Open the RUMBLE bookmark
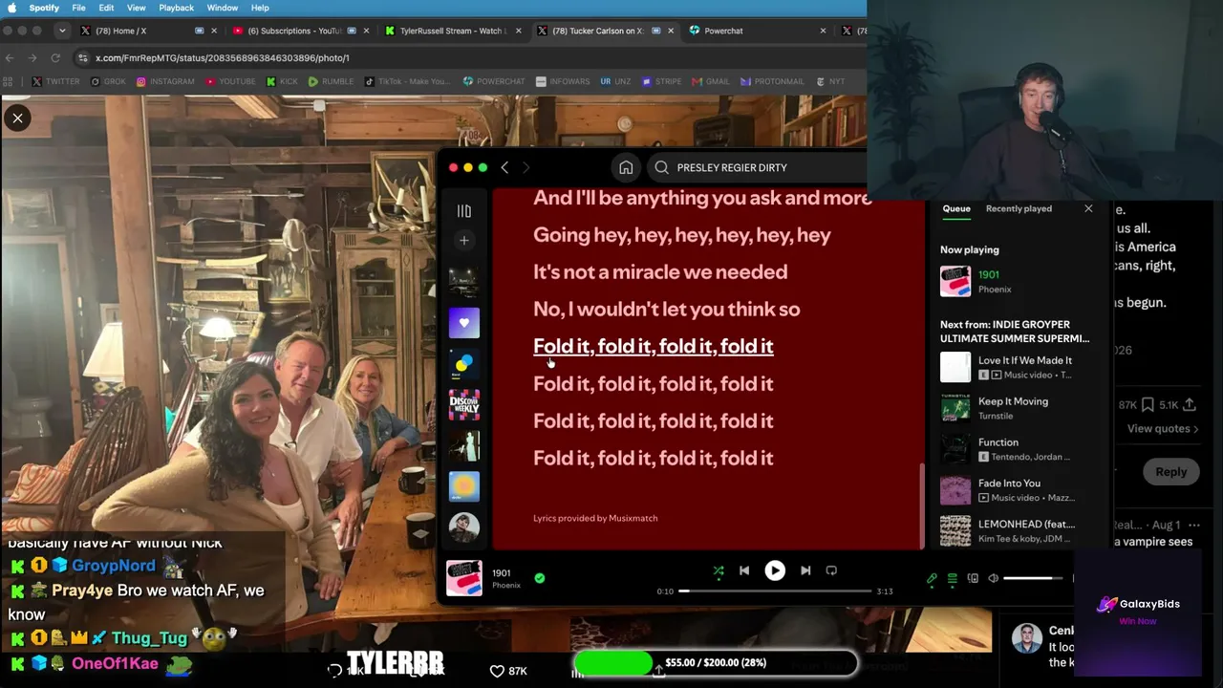 point(331,81)
